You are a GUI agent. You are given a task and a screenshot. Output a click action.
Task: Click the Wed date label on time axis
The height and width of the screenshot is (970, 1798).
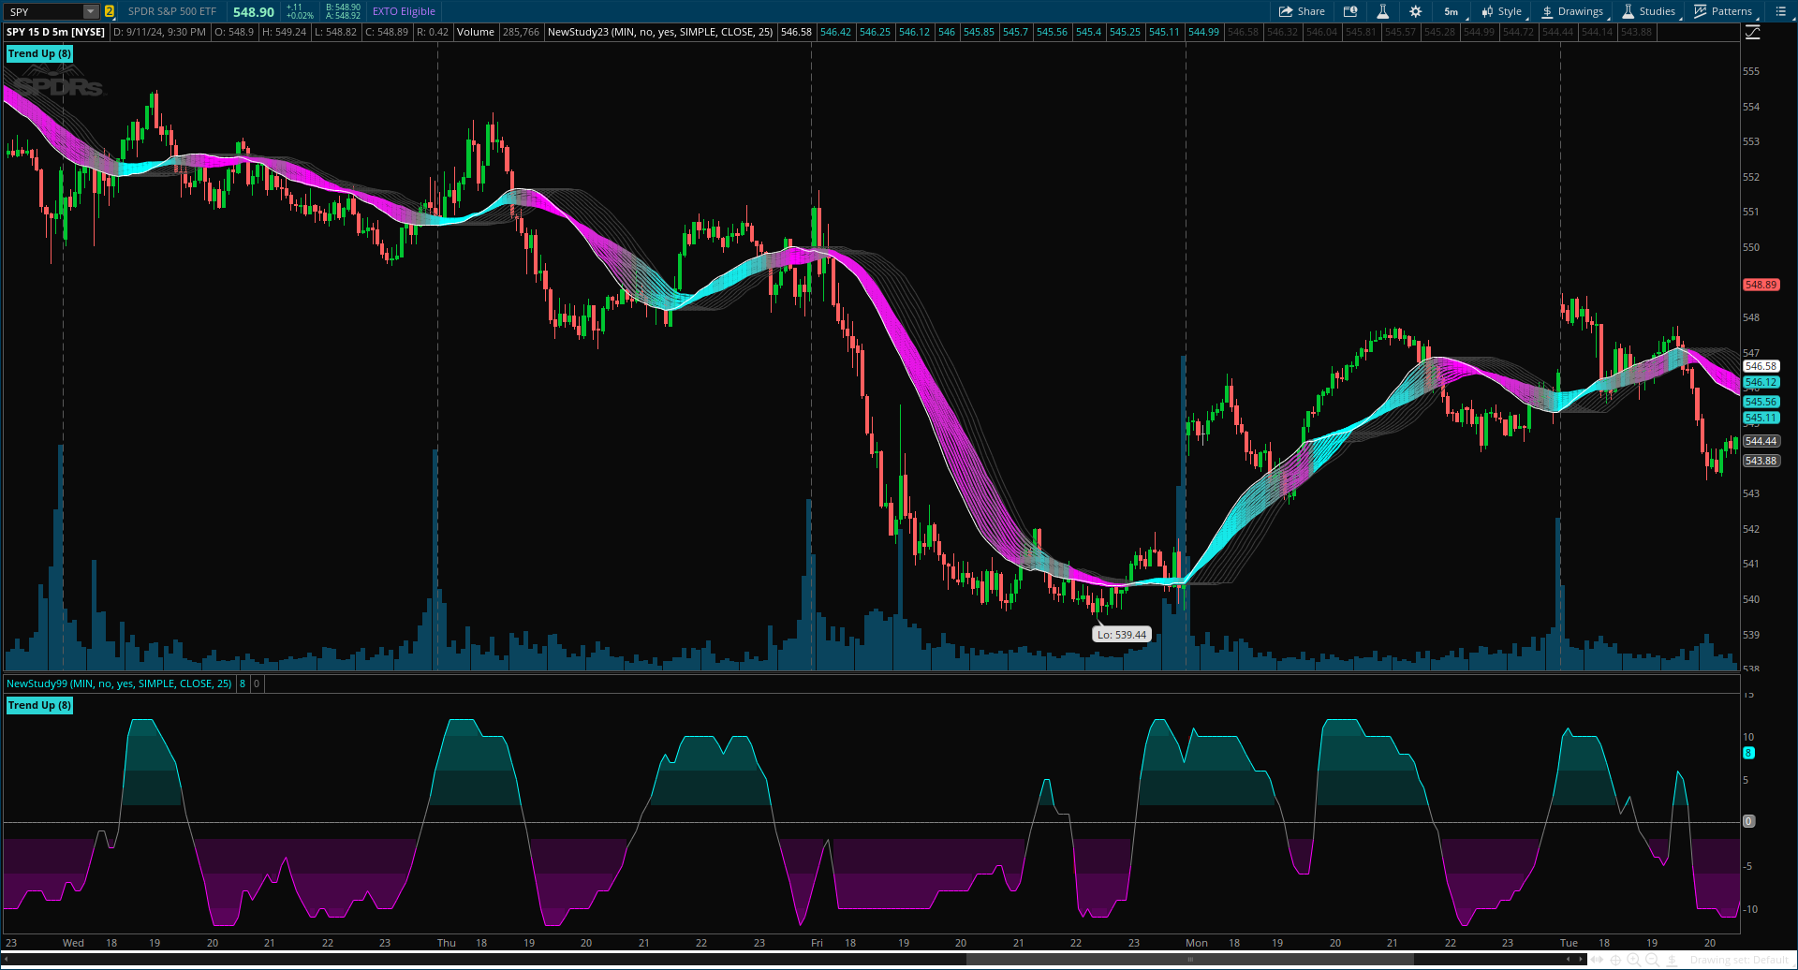click(73, 943)
